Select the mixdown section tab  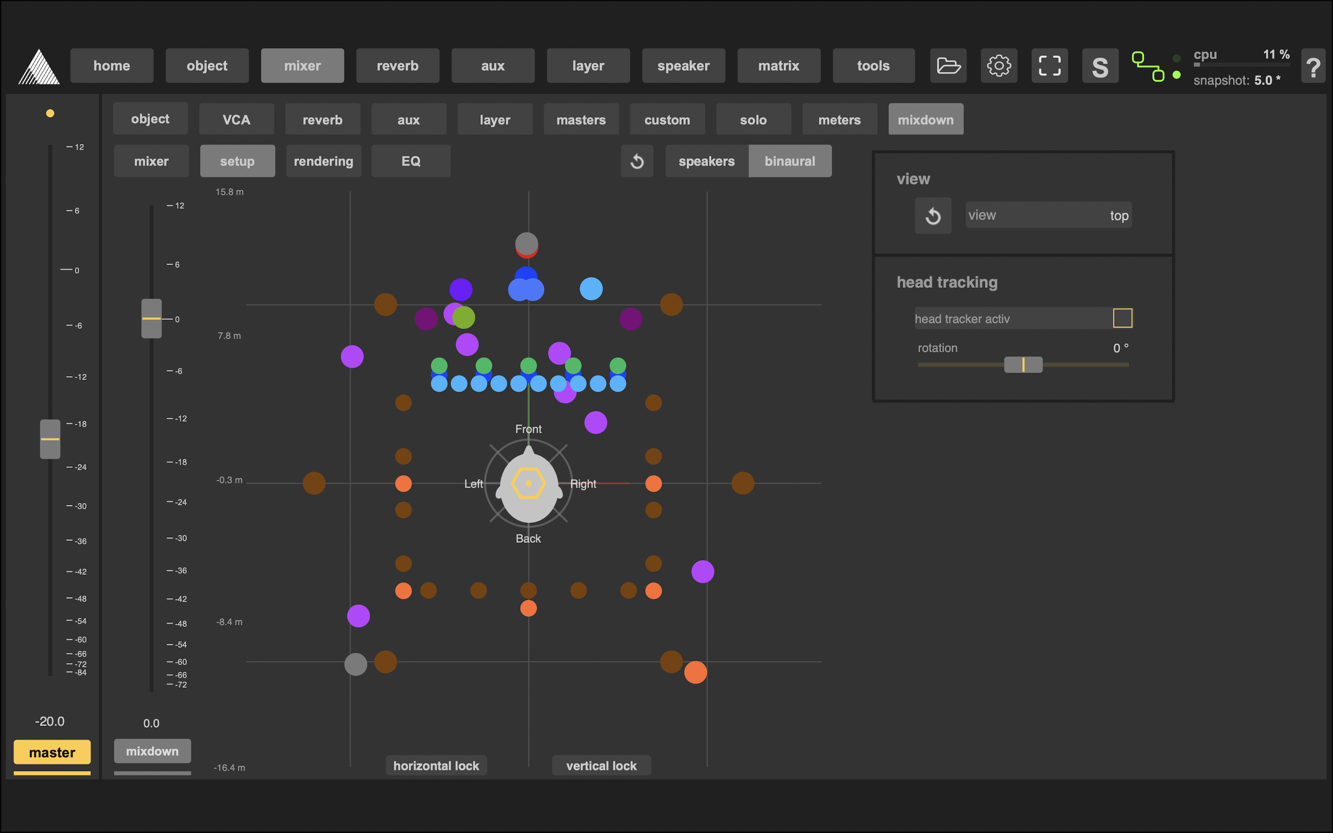coord(926,119)
